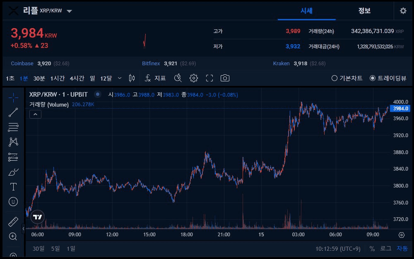Click the 03:00 time axis label

click(298, 235)
